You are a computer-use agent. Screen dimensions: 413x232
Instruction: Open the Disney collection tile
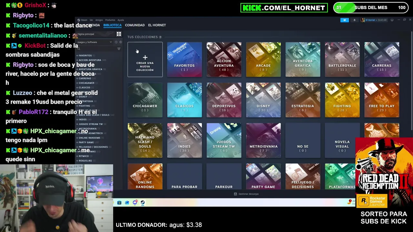[x=263, y=100]
